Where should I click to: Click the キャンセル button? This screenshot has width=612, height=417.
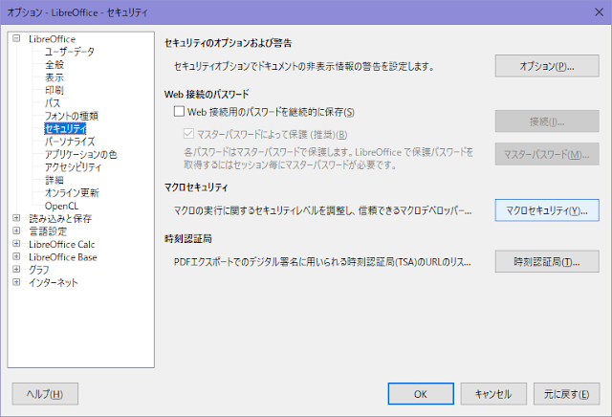pos(493,394)
